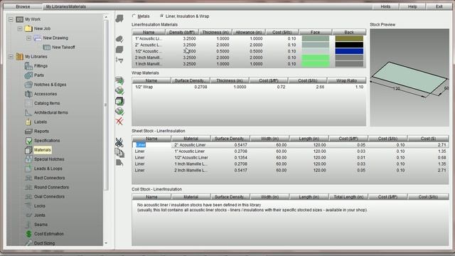This screenshot has height=256, width=455.
Task: Select the Metals radio button
Action: tap(134, 16)
